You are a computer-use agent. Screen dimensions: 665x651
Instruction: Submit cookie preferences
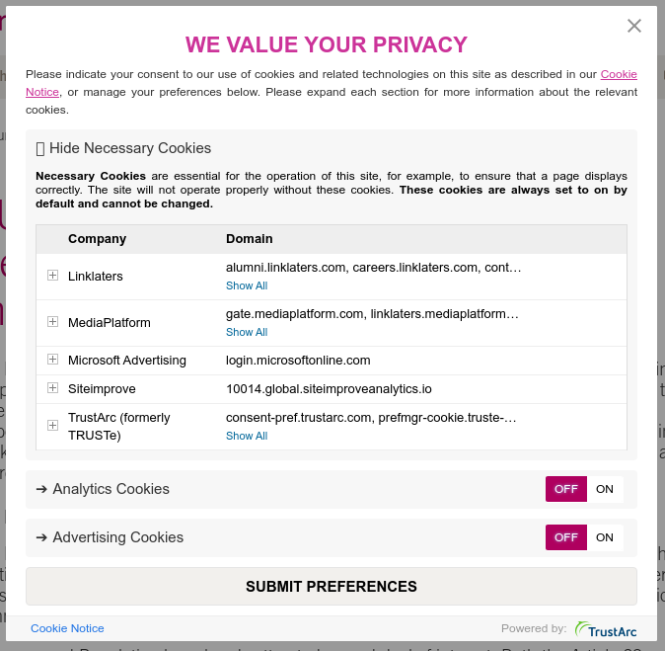coord(332,587)
